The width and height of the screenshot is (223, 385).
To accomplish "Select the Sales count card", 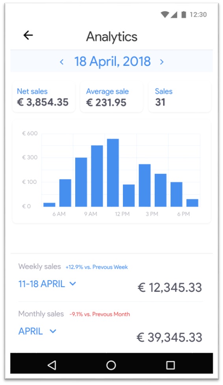I will point(180,97).
